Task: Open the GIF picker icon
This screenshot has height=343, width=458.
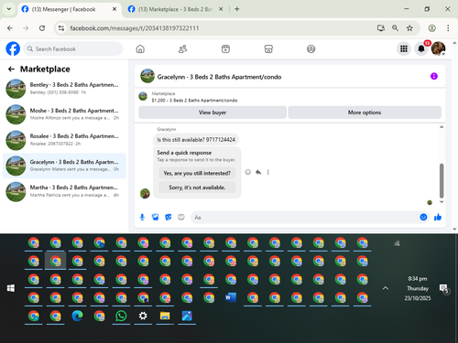Action: point(181,217)
